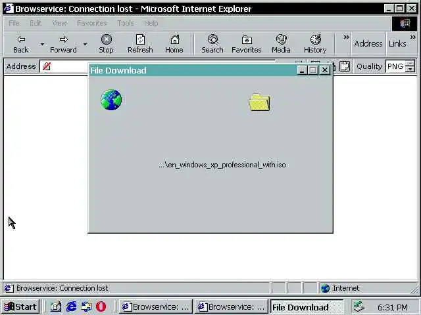Open the Help menu
The image size is (421, 315).
point(151,24)
